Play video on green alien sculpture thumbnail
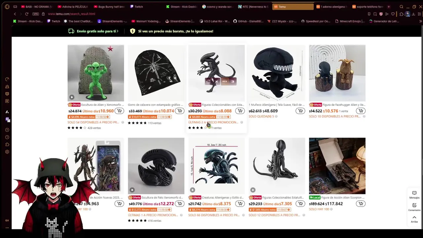Screen dimensions: 423x238 tap(72, 97)
